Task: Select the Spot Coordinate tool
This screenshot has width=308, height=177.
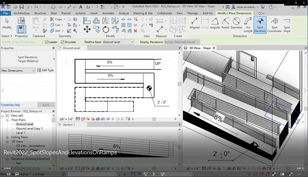Action: [274, 25]
